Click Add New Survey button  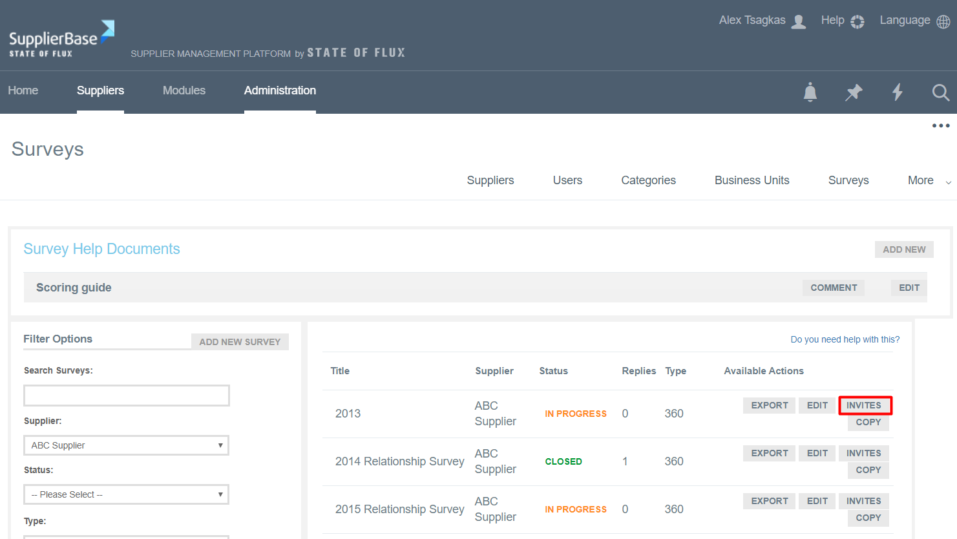[x=240, y=342]
